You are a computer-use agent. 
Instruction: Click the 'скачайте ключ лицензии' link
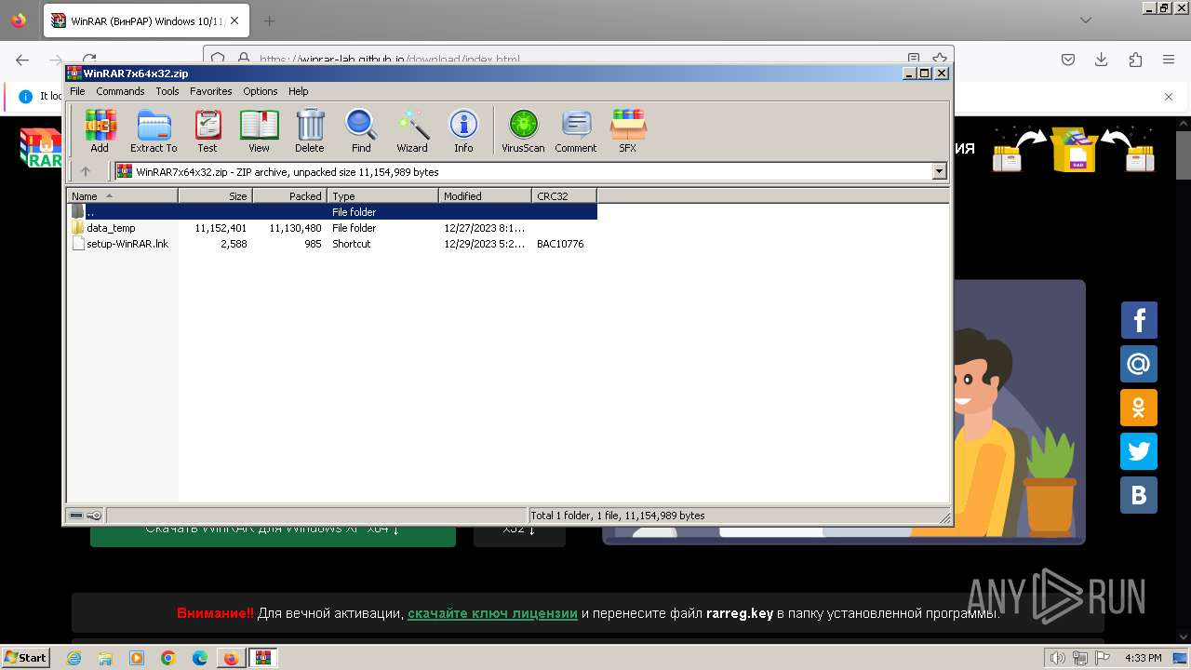pyautogui.click(x=492, y=613)
